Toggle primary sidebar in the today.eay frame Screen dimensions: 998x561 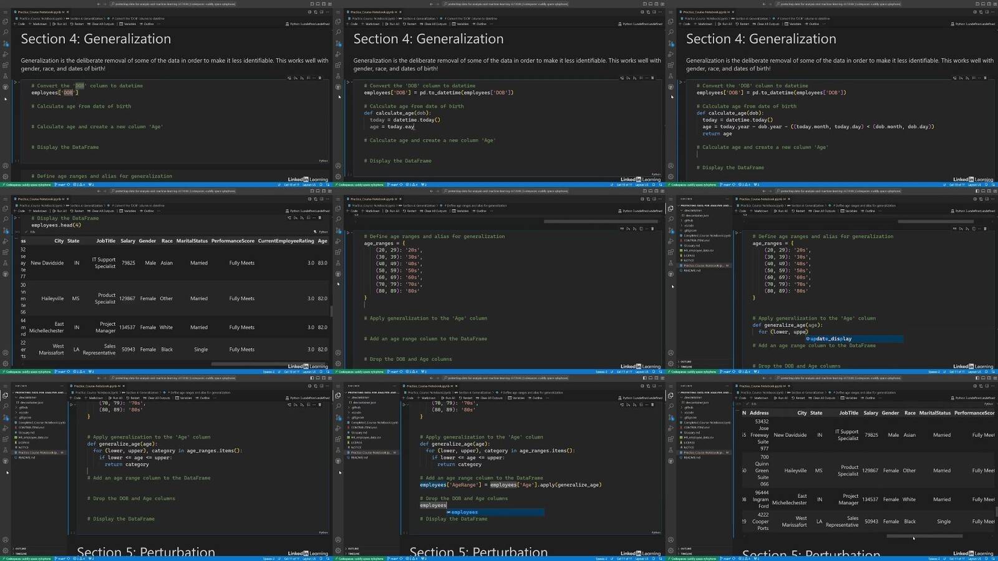pyautogui.click(x=644, y=4)
